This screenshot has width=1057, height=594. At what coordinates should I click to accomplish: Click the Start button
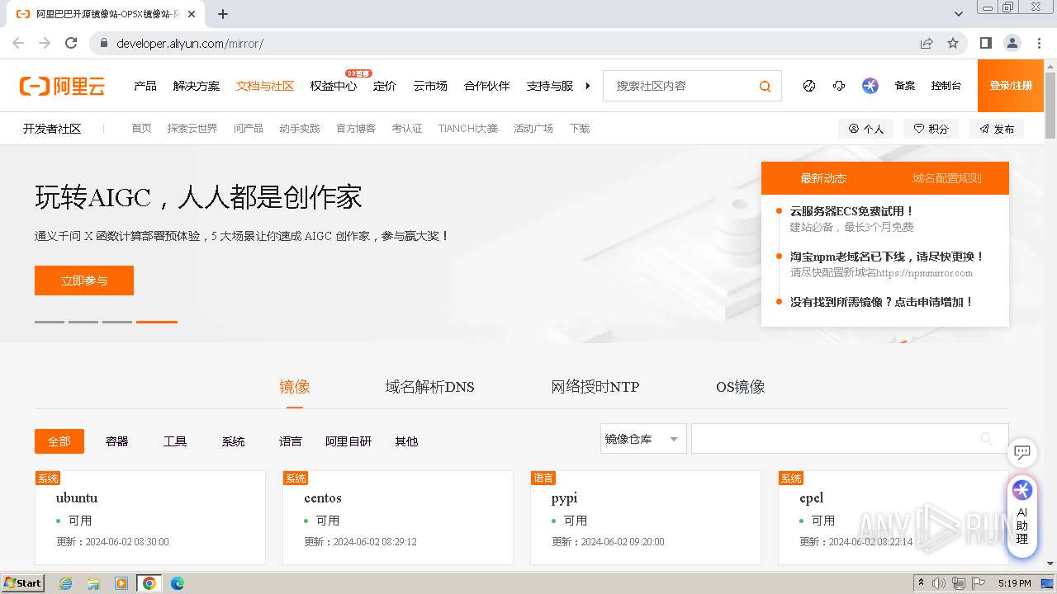(22, 583)
